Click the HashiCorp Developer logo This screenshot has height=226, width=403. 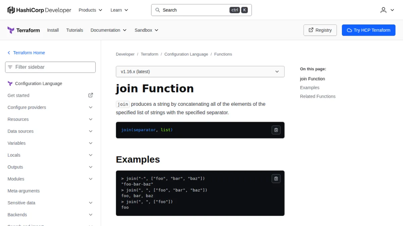pos(39,10)
